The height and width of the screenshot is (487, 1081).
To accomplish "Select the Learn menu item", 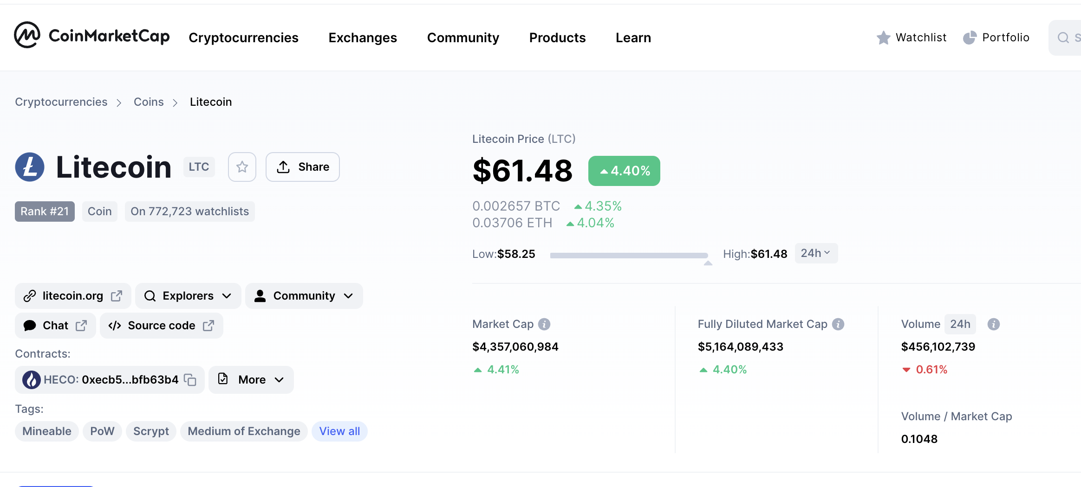I will [x=633, y=38].
